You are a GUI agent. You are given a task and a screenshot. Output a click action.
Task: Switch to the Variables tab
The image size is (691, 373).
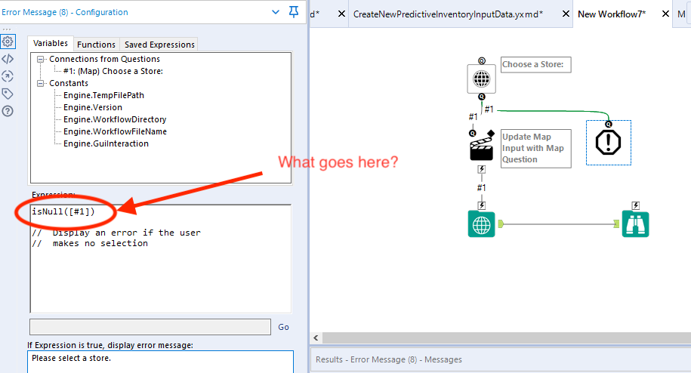pos(51,44)
